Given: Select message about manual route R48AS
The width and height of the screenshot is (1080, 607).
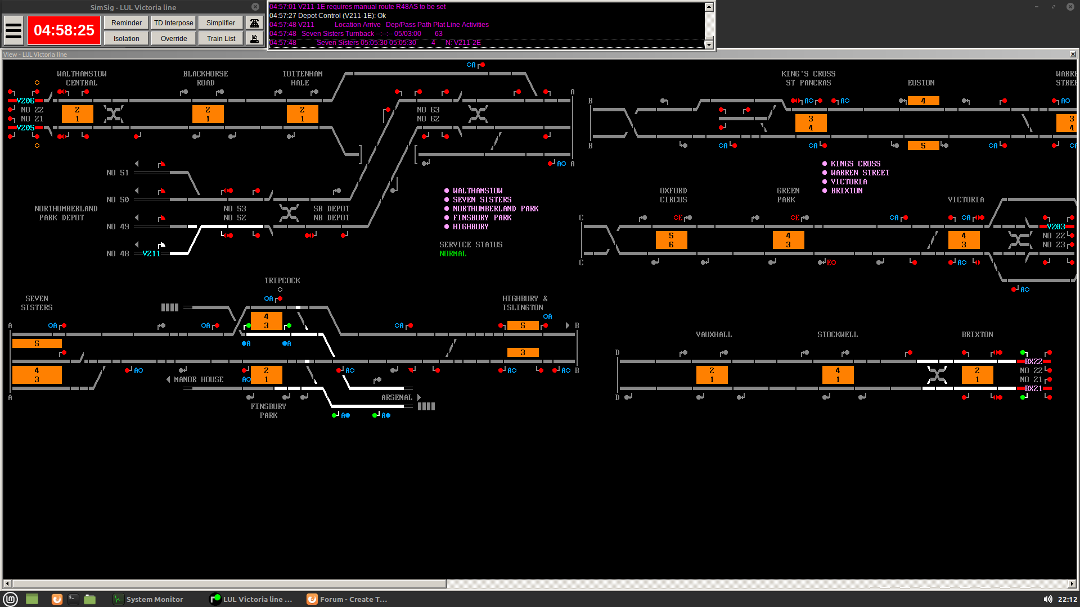Looking at the screenshot, I should [x=487, y=7].
